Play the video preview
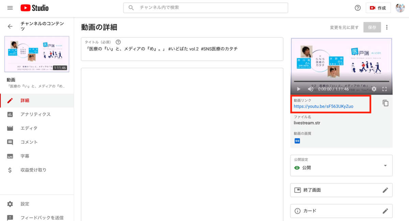 click(x=299, y=89)
